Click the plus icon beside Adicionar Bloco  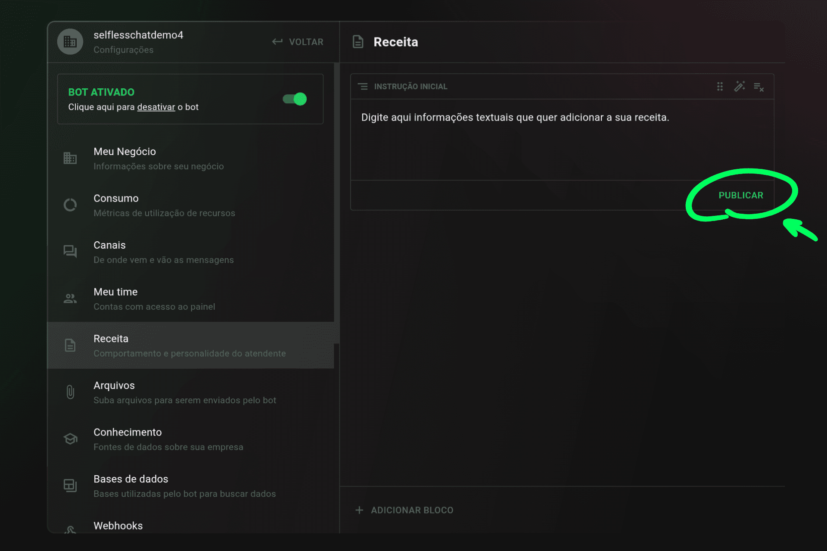(x=359, y=510)
